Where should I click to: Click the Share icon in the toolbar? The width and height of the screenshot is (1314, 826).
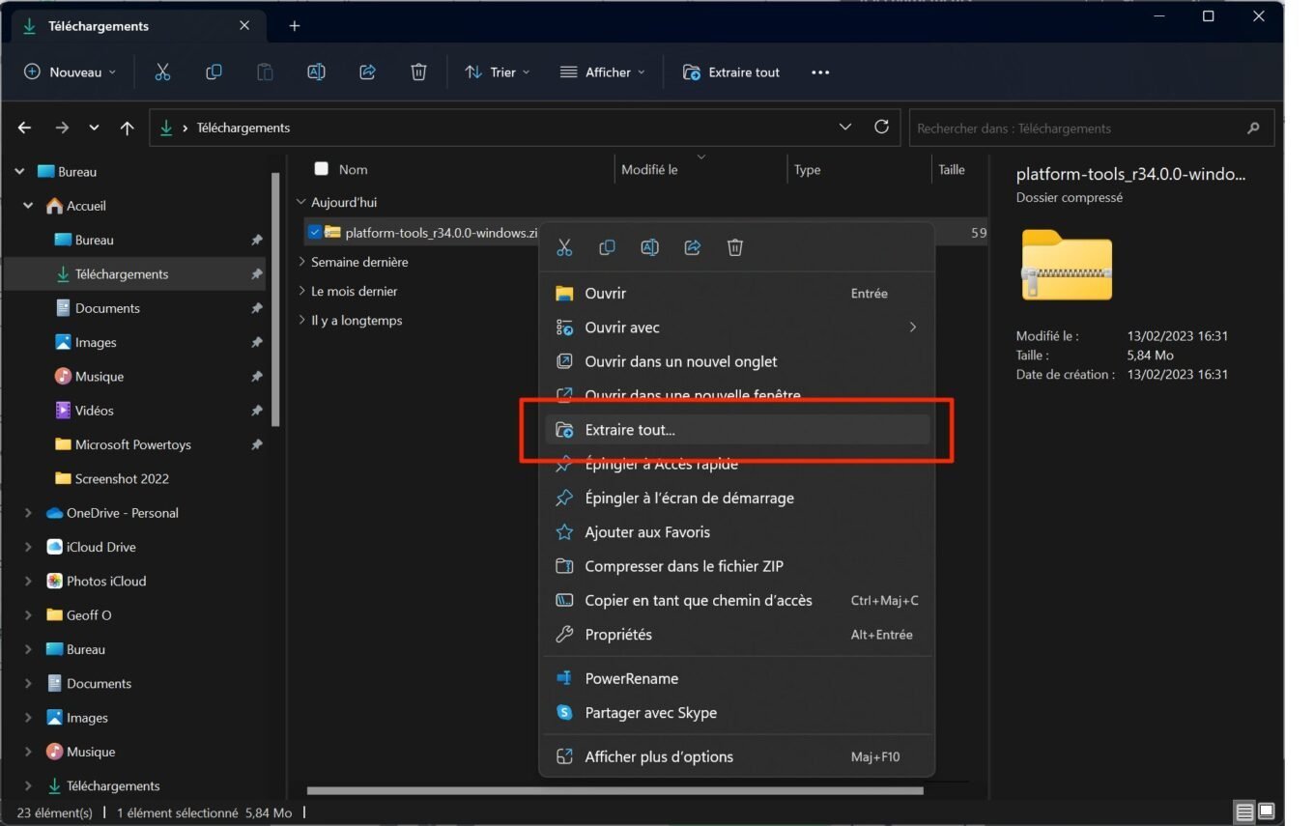click(x=367, y=72)
